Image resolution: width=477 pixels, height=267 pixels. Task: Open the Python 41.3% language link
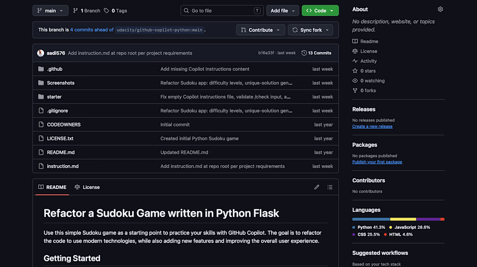coord(369,227)
